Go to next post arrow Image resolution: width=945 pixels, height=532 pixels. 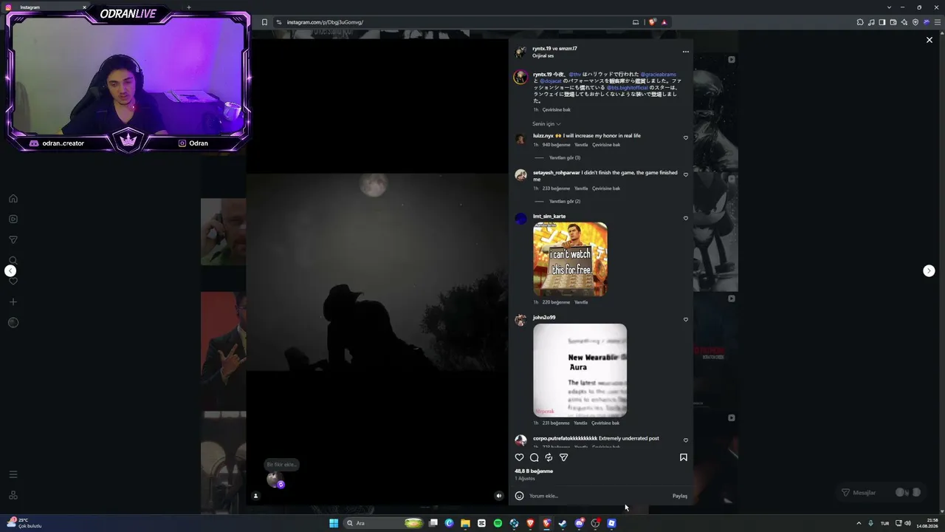pos(929,271)
